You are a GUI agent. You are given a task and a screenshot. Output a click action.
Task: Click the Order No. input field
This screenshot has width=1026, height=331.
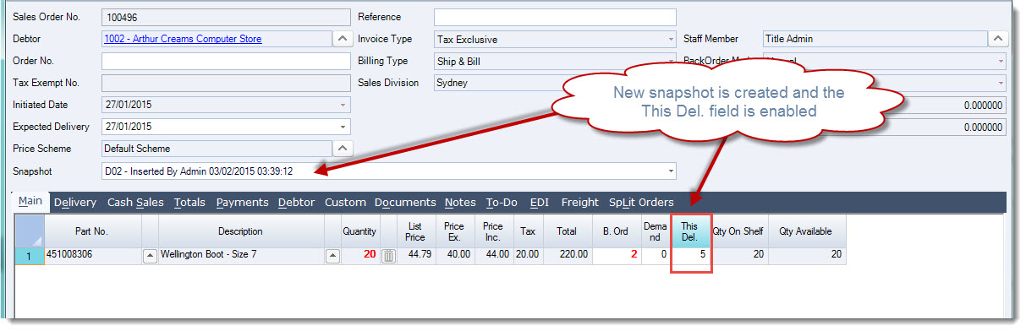tap(226, 61)
